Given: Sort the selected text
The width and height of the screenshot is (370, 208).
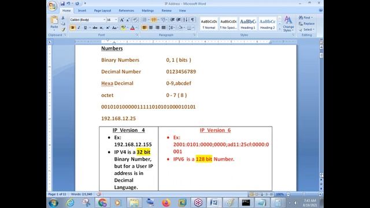Looking at the screenshot, I should tap(186, 20).
